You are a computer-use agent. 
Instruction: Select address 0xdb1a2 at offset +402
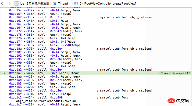click(15, 70)
